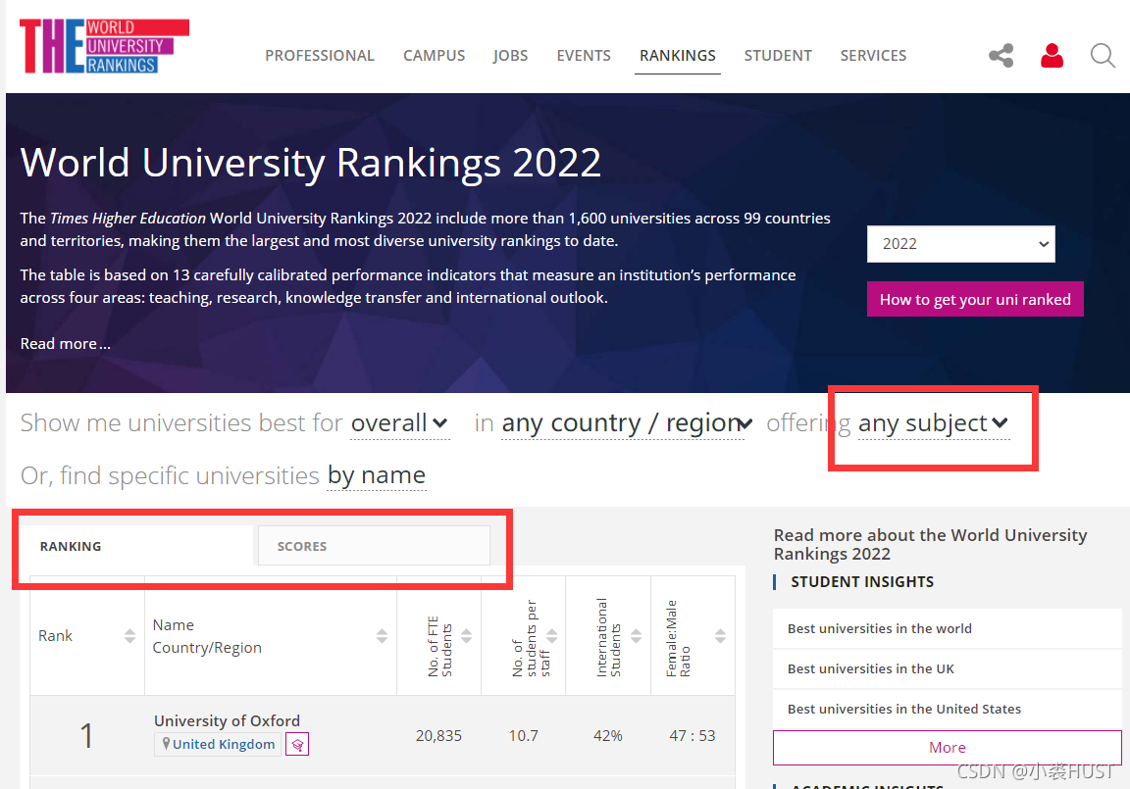Screen dimensions: 1130x789
Task: Open the SERVICES menu
Action: pos(873,56)
